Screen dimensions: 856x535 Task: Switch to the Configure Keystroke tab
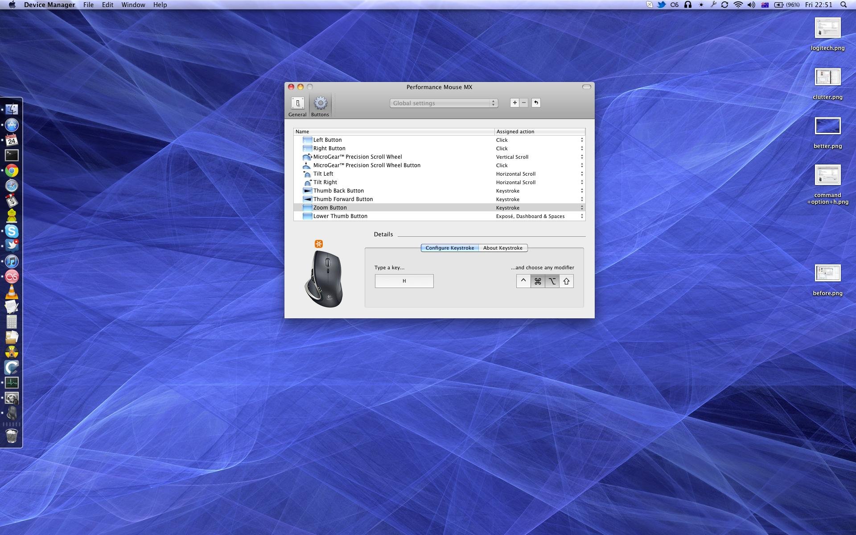click(449, 248)
